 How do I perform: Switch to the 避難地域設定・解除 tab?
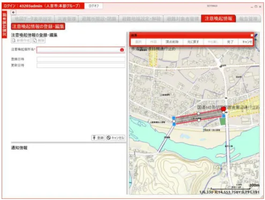pos(141,19)
